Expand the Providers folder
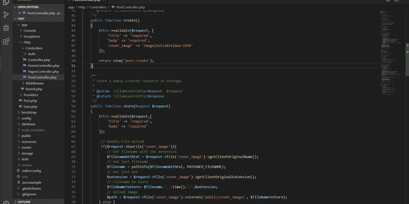409x204 pixels. pos(21,95)
